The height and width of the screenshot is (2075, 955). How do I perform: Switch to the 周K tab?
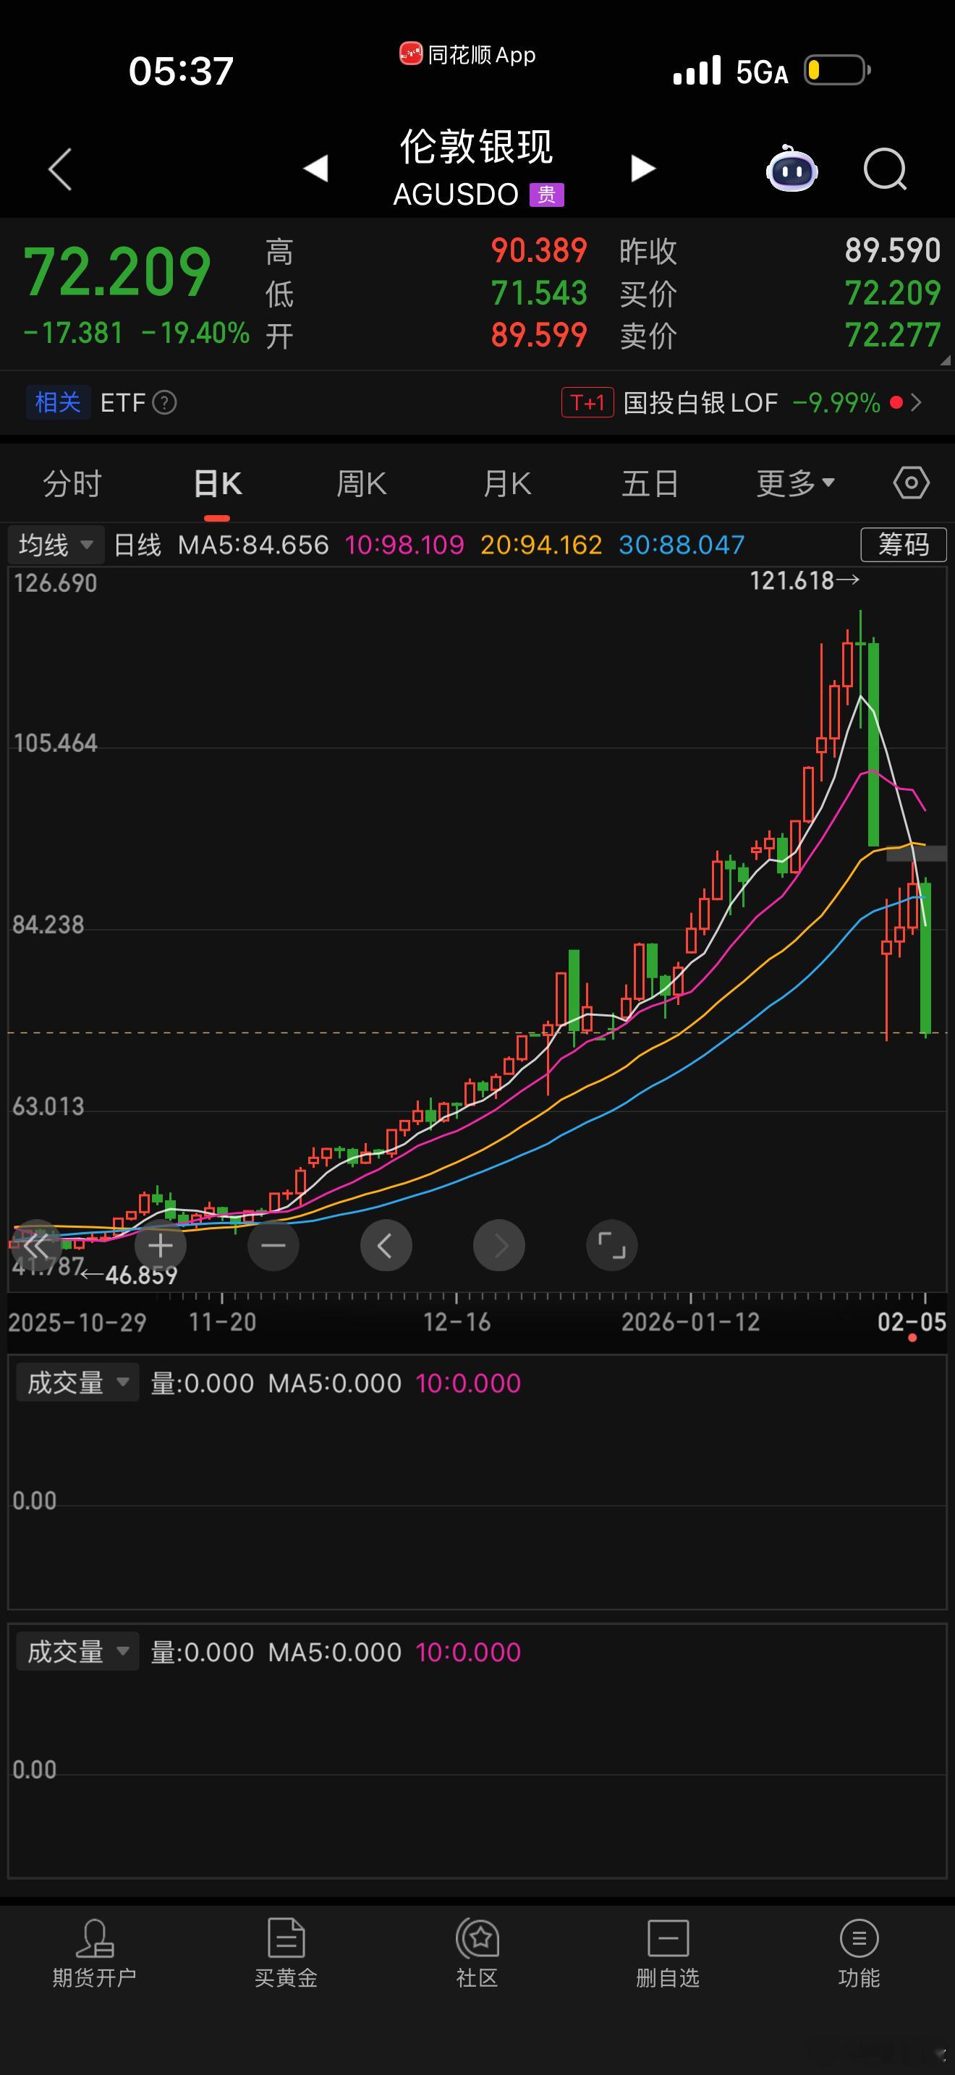(x=362, y=484)
